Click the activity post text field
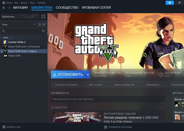Image resolution: width=184 pixels, height=131 pixels. (108, 99)
